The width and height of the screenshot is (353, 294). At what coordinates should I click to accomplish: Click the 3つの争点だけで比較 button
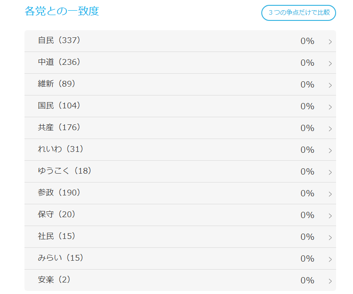299,13
